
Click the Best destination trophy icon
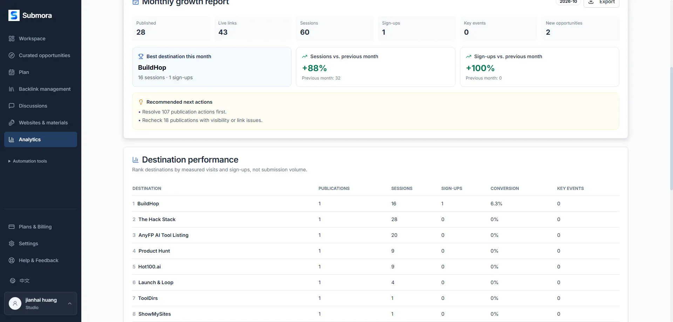141,56
